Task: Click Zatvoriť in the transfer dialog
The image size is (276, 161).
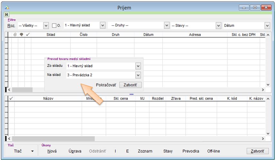Action: [130, 85]
